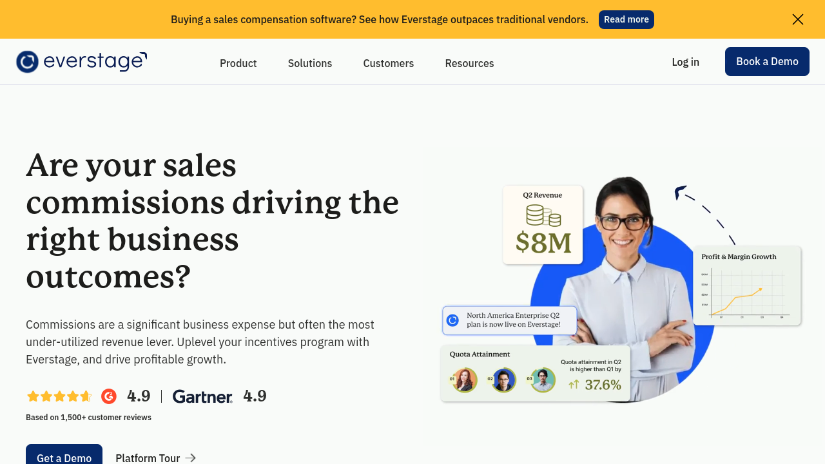Click the Q2 Revenue coins icon

tap(543, 215)
